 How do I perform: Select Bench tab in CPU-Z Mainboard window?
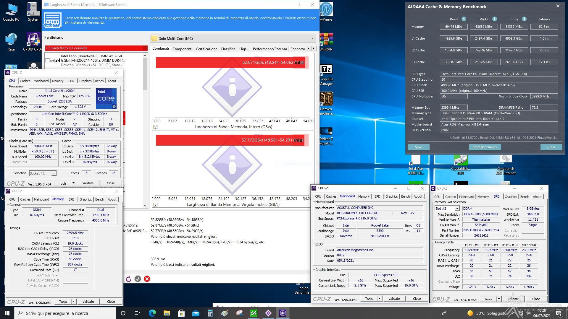[x=405, y=196]
